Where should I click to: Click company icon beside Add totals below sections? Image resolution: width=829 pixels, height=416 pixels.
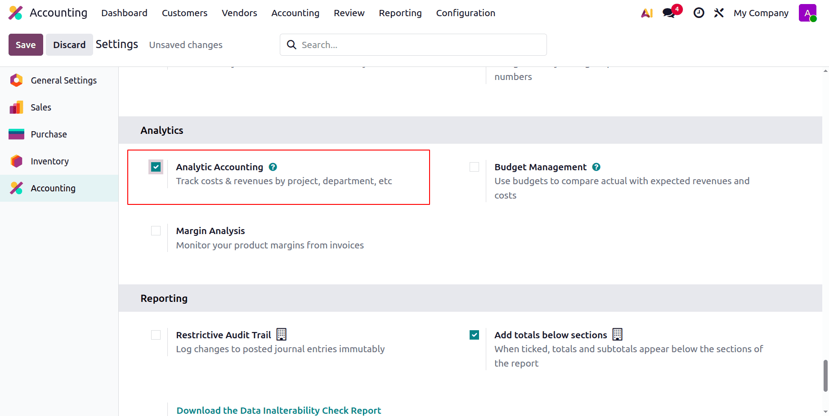(x=618, y=334)
